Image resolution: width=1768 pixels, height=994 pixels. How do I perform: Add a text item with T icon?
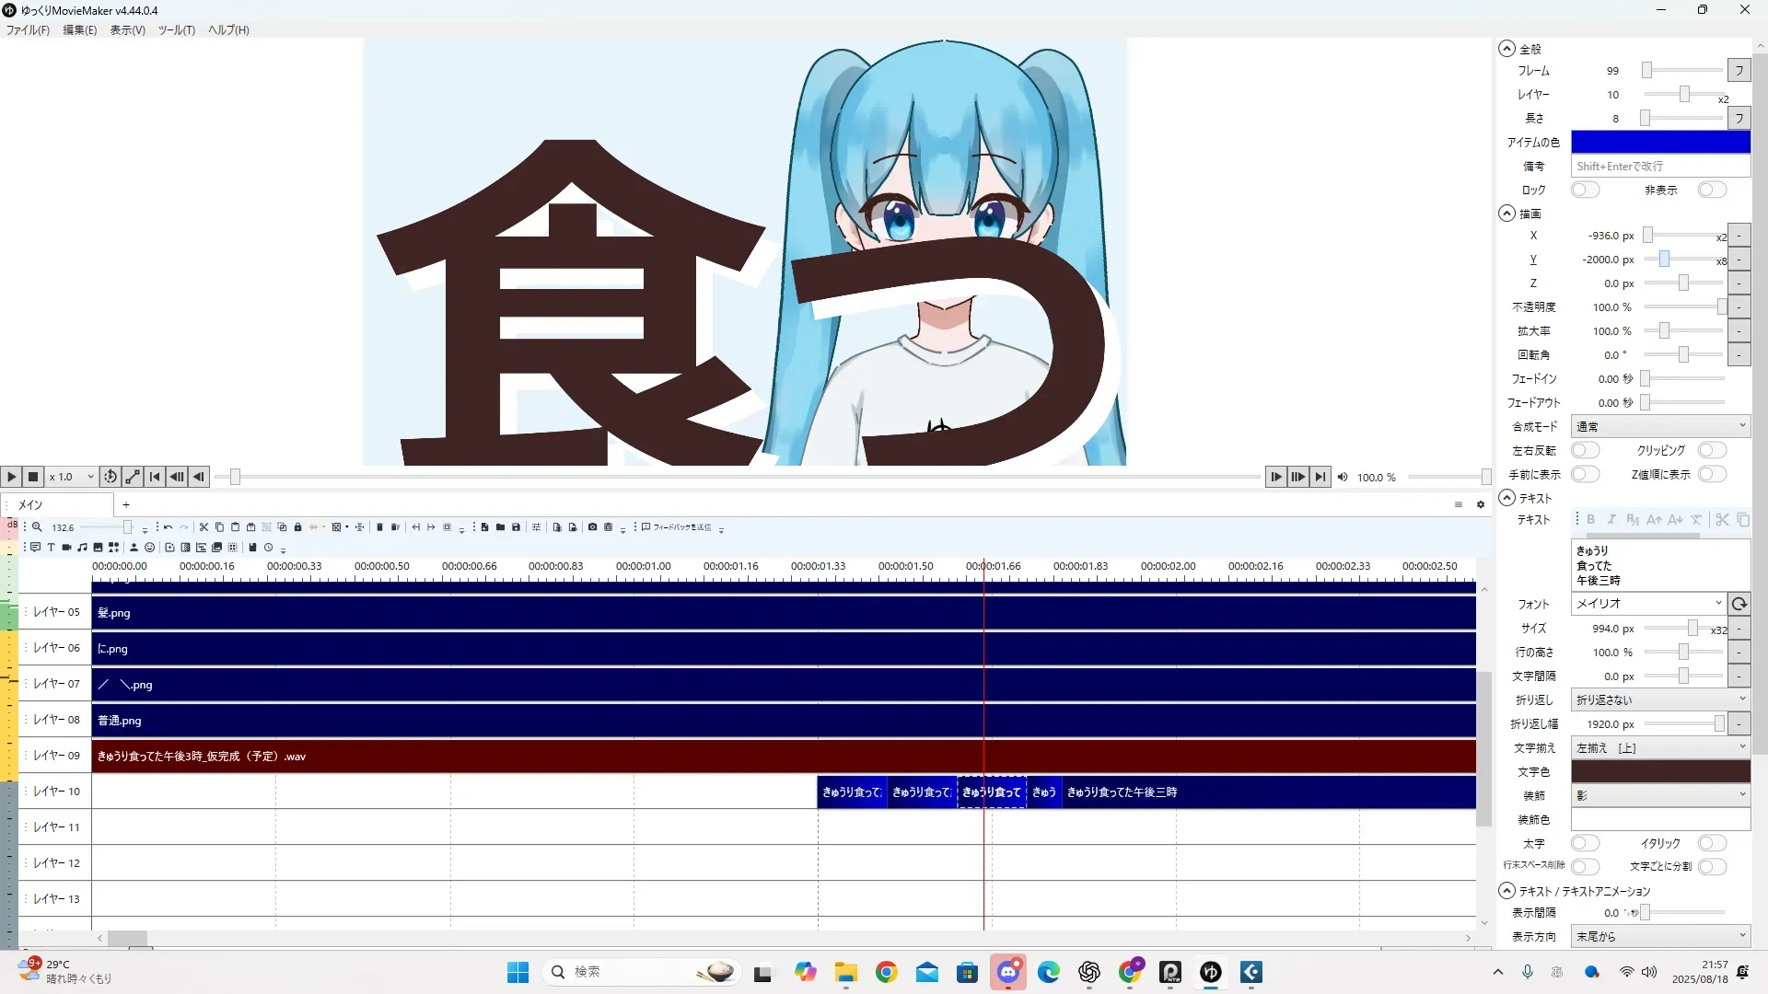coord(51,548)
